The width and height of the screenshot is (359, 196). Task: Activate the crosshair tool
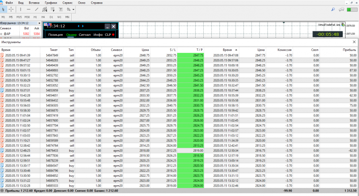click(11, 9)
